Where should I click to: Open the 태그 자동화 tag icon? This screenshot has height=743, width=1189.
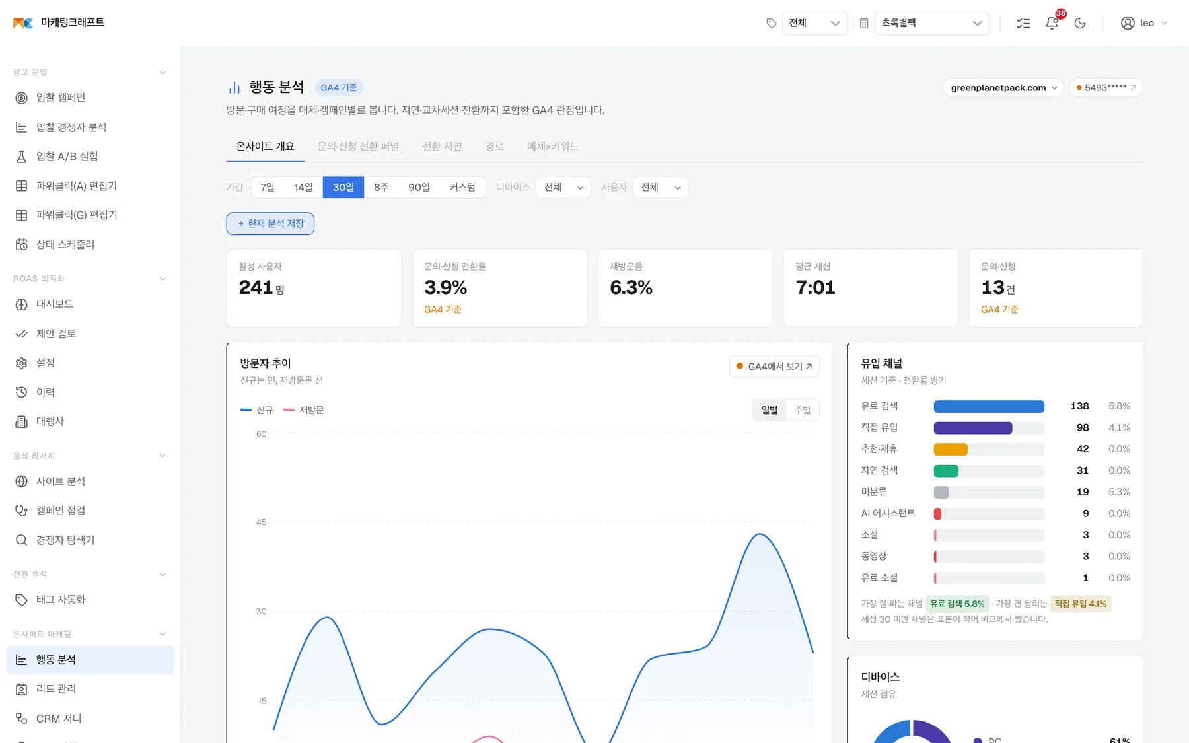click(21, 600)
